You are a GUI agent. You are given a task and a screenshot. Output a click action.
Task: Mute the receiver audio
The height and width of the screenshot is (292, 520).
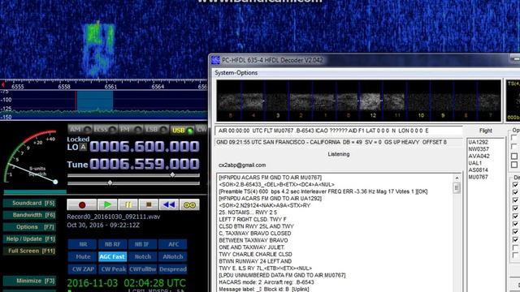click(83, 256)
